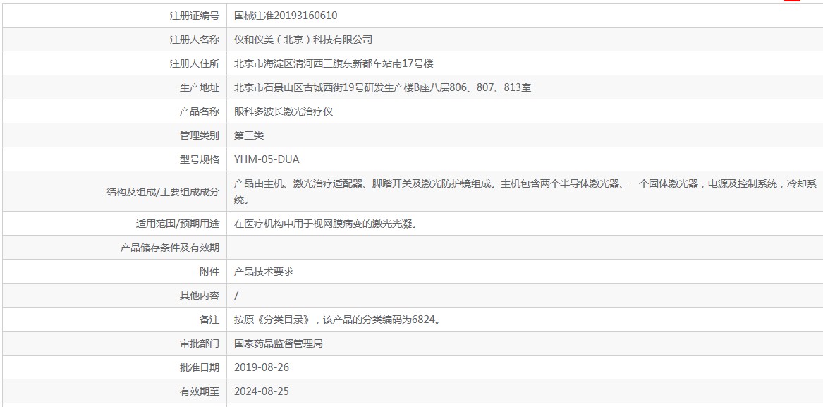
Task: Select remark text mentioning 分类编码为6824
Action: tap(336, 320)
